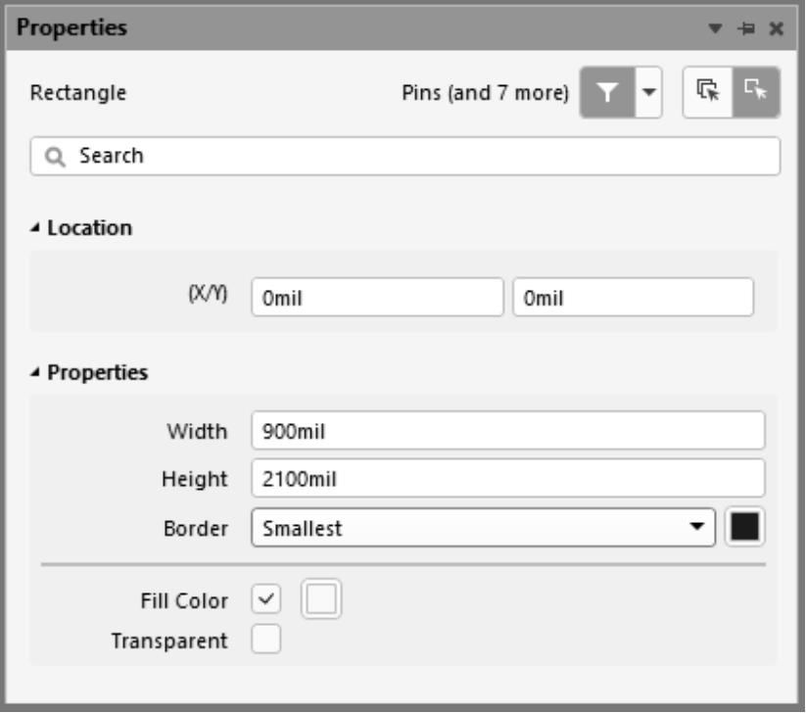
Task: Open the selection filter dropdown arrow
Action: click(x=648, y=93)
